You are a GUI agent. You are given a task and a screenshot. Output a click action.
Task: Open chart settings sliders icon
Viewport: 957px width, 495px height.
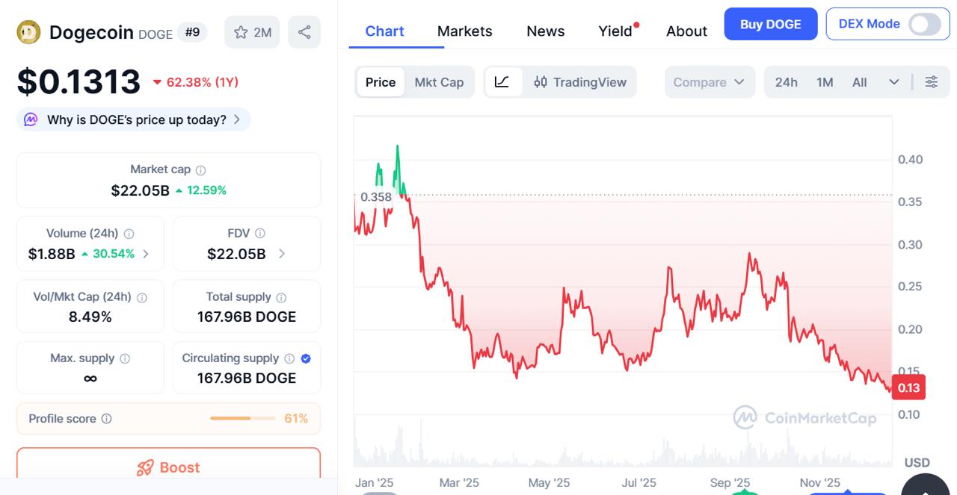pyautogui.click(x=932, y=82)
